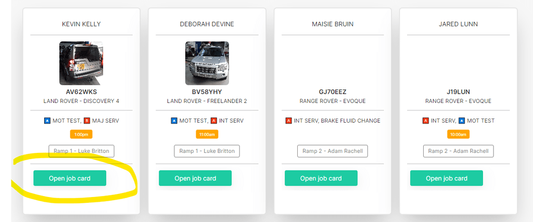Click the GJ70EEZ registration text
This screenshot has width=533, height=222.
(333, 92)
